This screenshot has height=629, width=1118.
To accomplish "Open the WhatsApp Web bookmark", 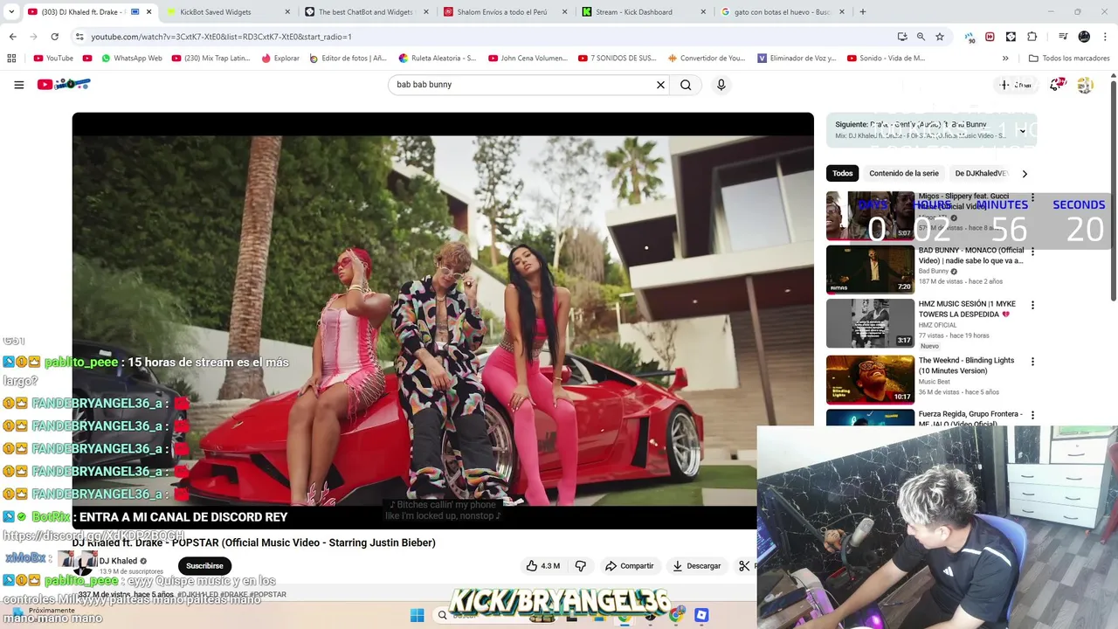I will pos(131,59).
